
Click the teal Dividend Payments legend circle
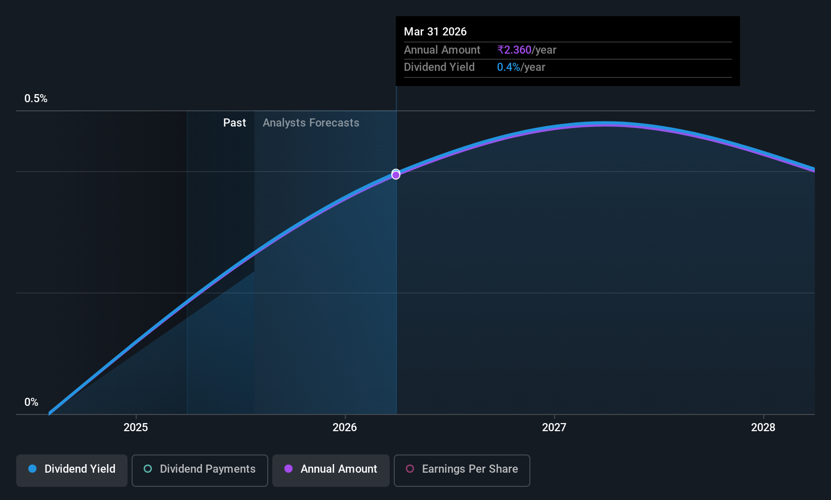148,469
